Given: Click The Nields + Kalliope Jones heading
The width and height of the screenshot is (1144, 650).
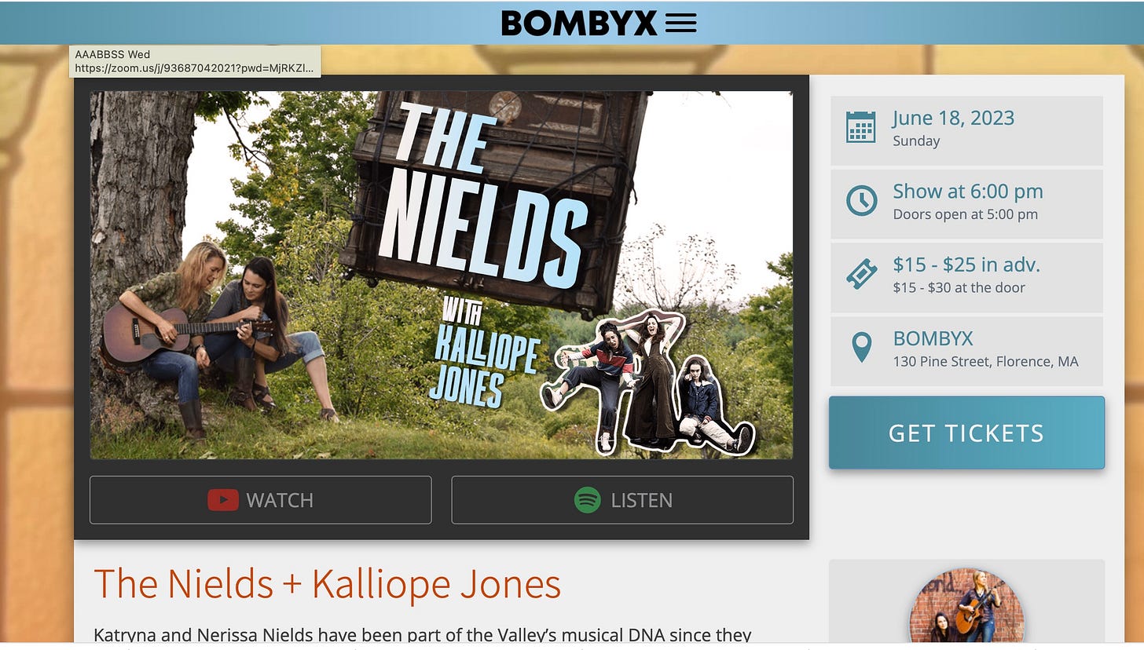Looking at the screenshot, I should pyautogui.click(x=327, y=583).
